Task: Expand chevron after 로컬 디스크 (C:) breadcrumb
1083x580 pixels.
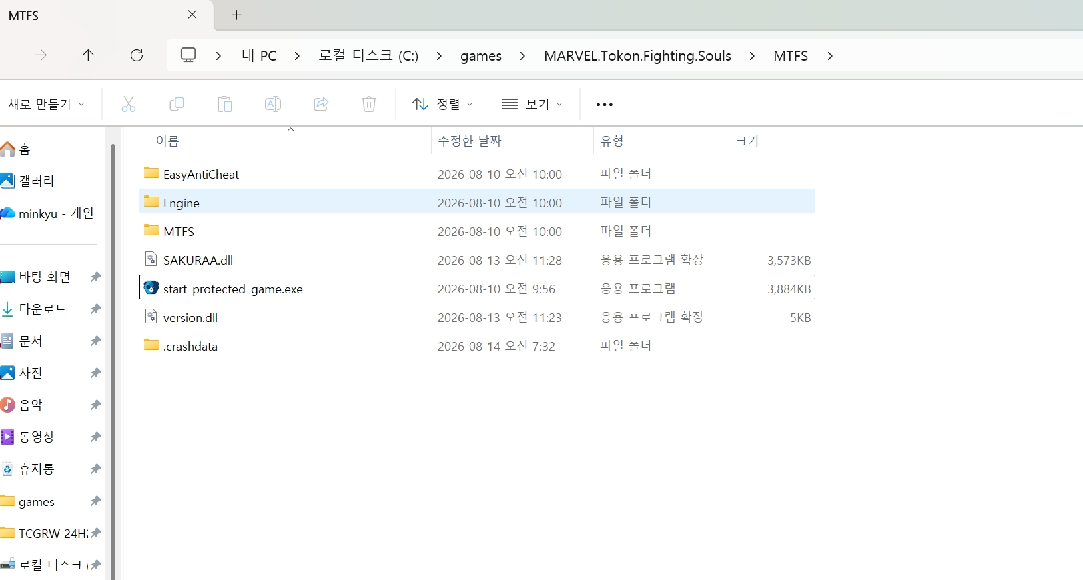Action: click(439, 56)
